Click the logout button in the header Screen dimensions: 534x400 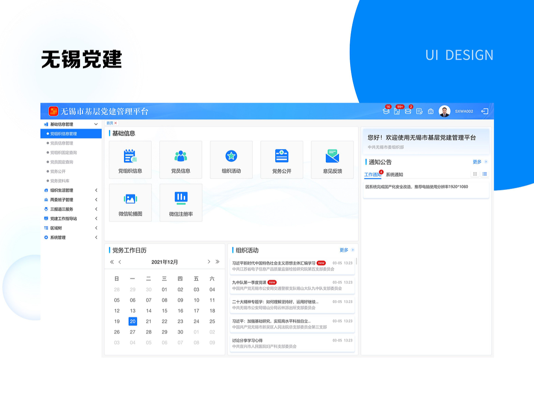(485, 111)
